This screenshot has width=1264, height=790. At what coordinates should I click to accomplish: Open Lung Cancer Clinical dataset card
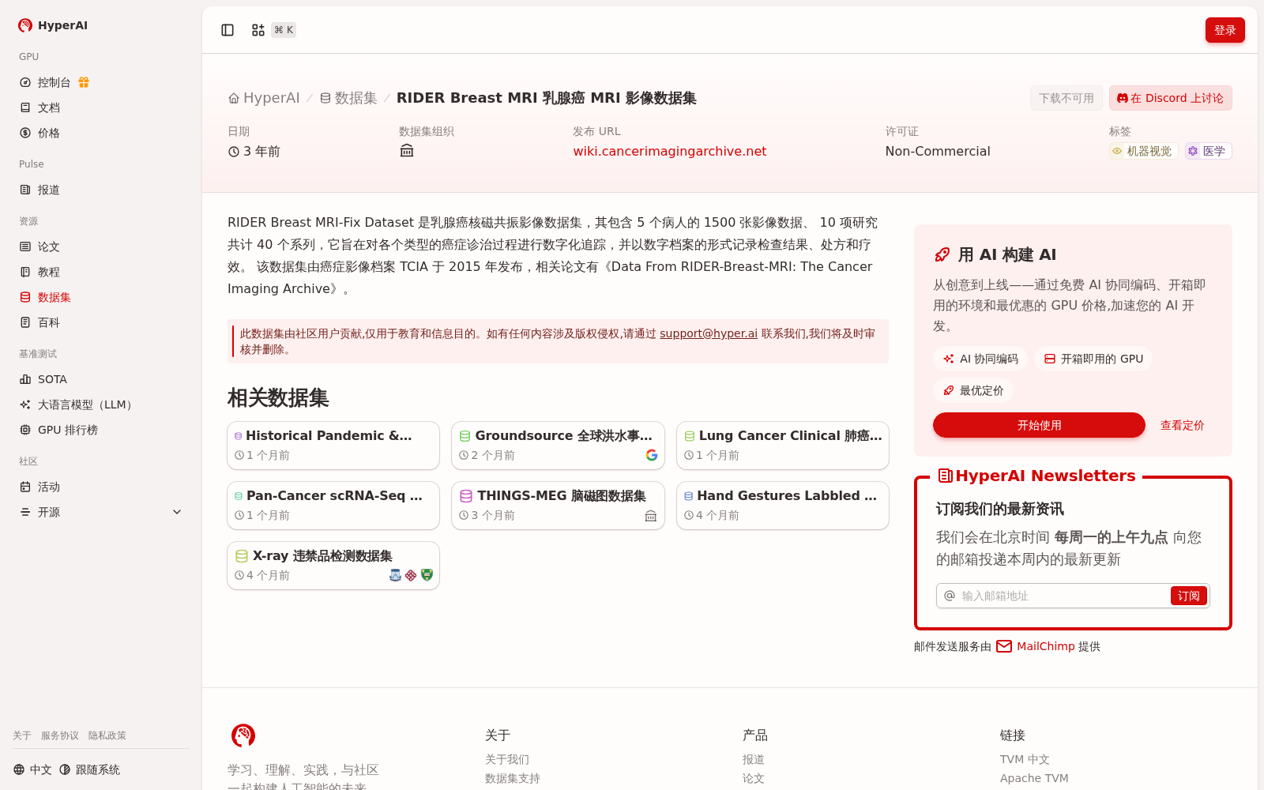pyautogui.click(x=783, y=446)
